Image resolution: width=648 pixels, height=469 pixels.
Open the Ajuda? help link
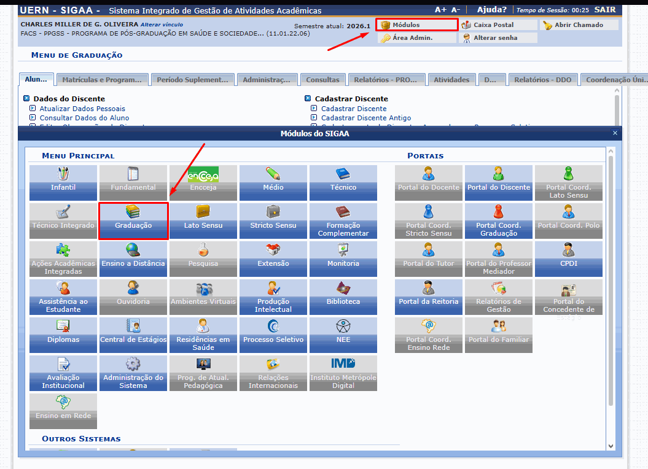(x=492, y=9)
